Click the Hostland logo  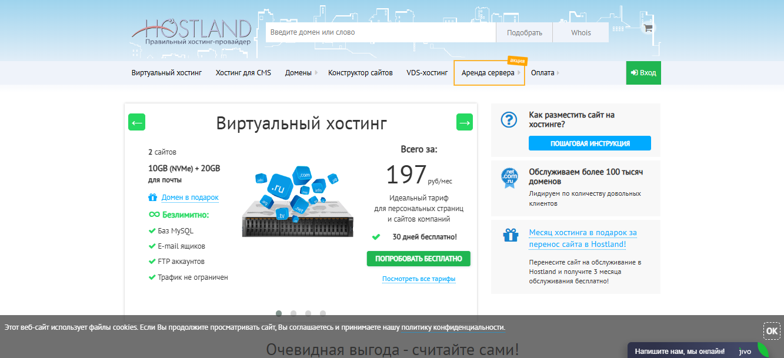191,32
